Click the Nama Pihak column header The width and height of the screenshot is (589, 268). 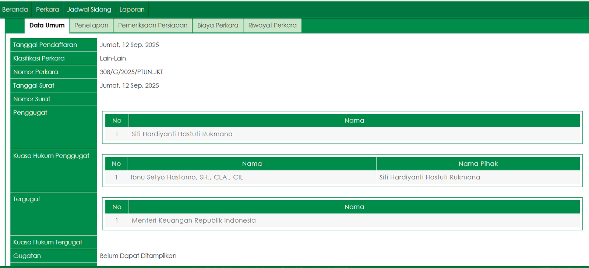[478, 164]
